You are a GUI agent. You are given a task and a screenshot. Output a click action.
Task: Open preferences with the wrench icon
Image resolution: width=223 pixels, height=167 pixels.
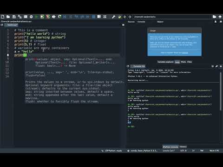click(113, 17)
